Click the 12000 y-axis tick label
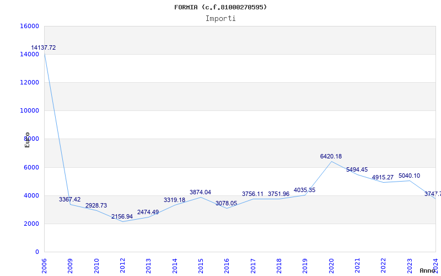441x276 pixels. pyautogui.click(x=30, y=82)
